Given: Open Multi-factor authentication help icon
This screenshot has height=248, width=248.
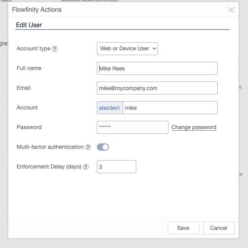Looking at the screenshot, I should 88,147.
